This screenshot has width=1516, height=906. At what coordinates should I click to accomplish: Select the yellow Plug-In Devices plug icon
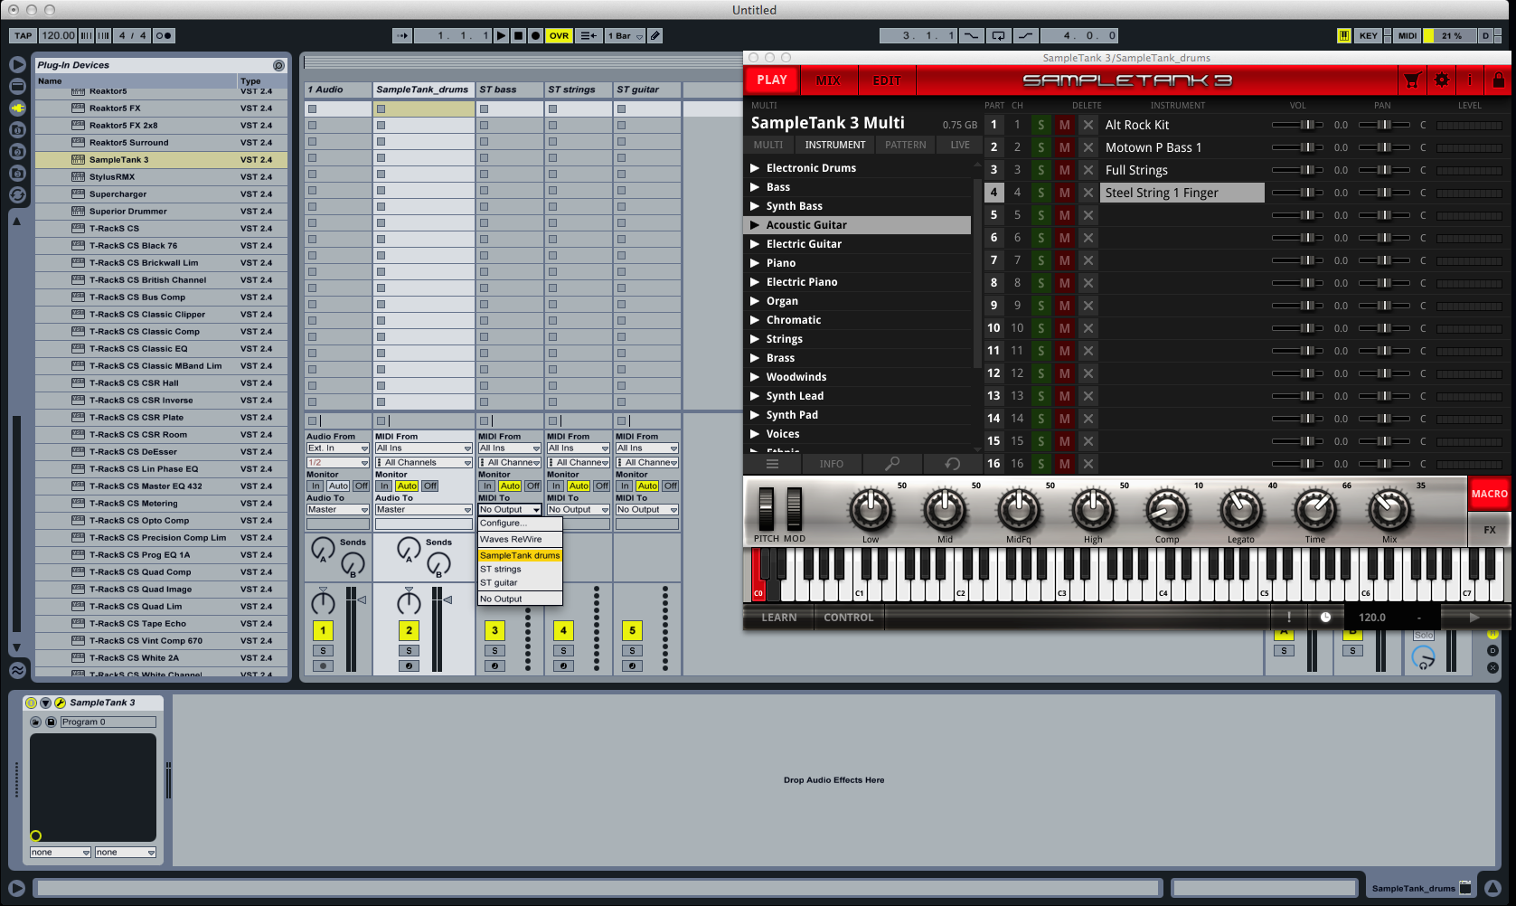(16, 108)
